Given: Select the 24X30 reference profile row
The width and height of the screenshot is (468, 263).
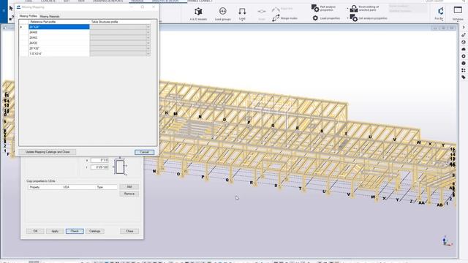Looking at the screenshot, I should [x=59, y=43].
